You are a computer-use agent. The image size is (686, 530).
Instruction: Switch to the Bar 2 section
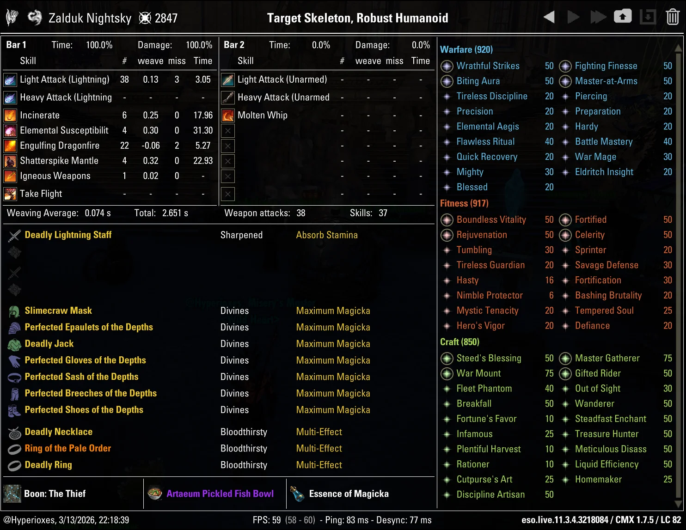tap(234, 45)
